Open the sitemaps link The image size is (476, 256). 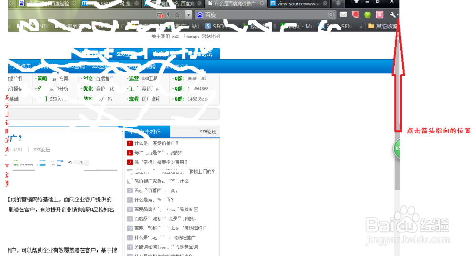point(191,37)
